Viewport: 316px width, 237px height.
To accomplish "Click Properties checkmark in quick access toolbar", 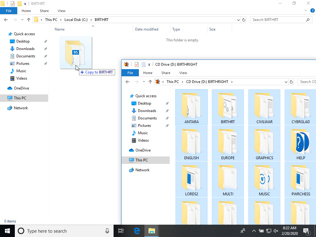I will click(x=13, y=4).
